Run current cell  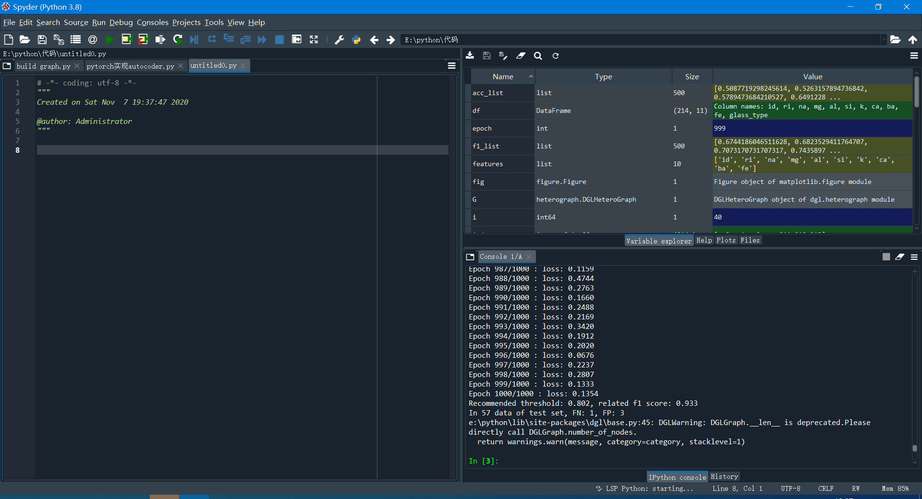pos(126,39)
